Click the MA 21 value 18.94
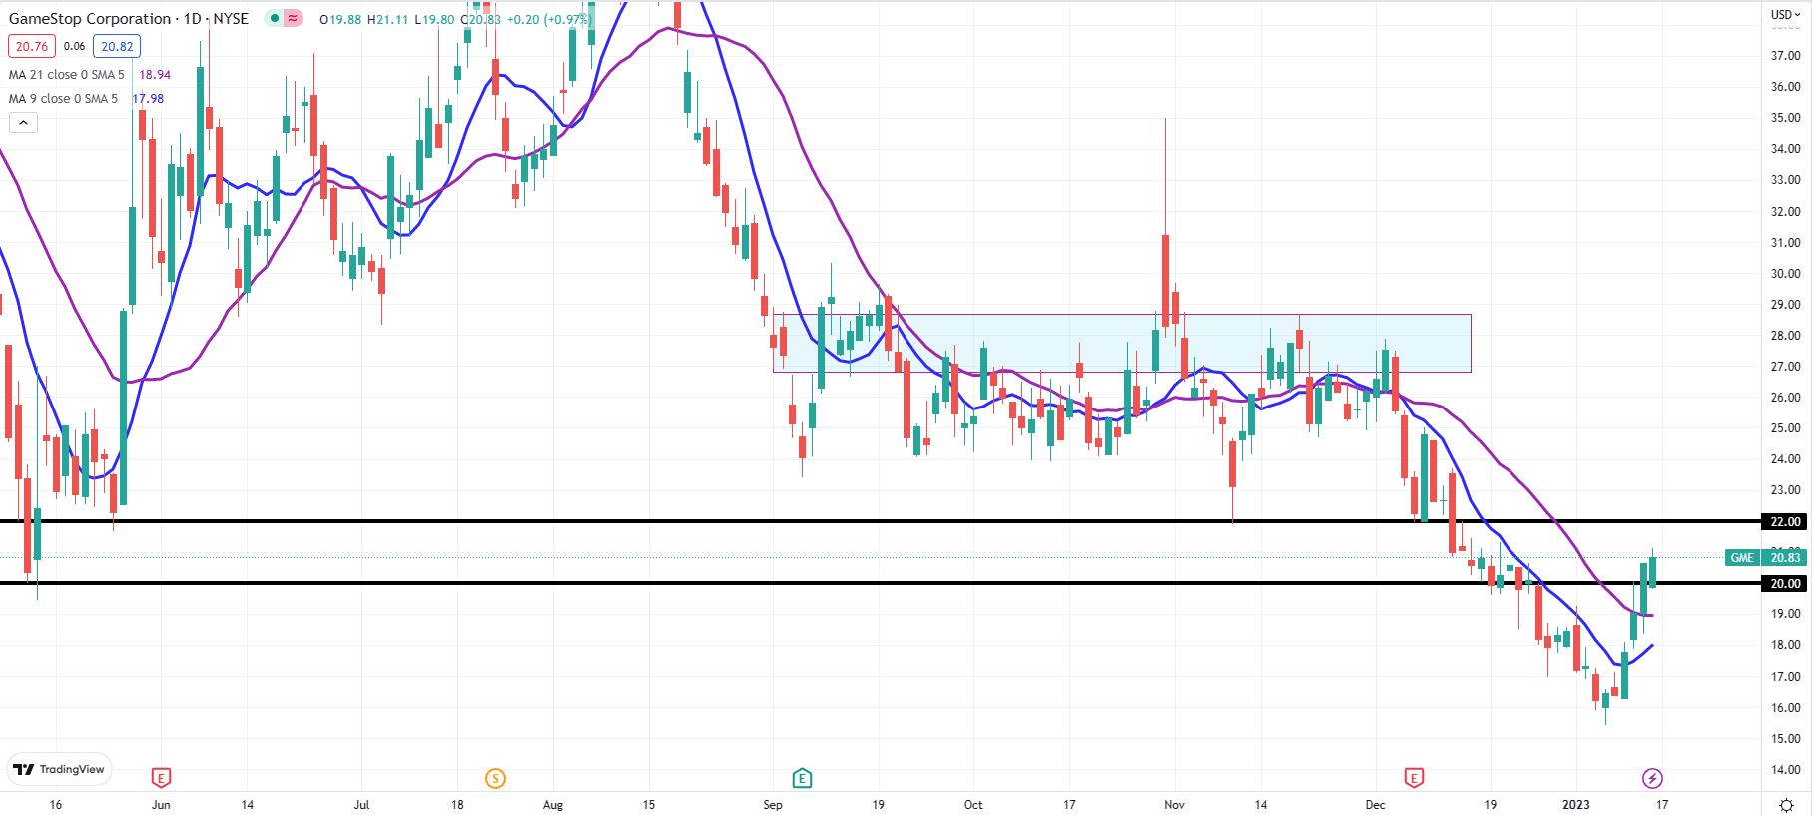The width and height of the screenshot is (1812, 816). [x=154, y=75]
